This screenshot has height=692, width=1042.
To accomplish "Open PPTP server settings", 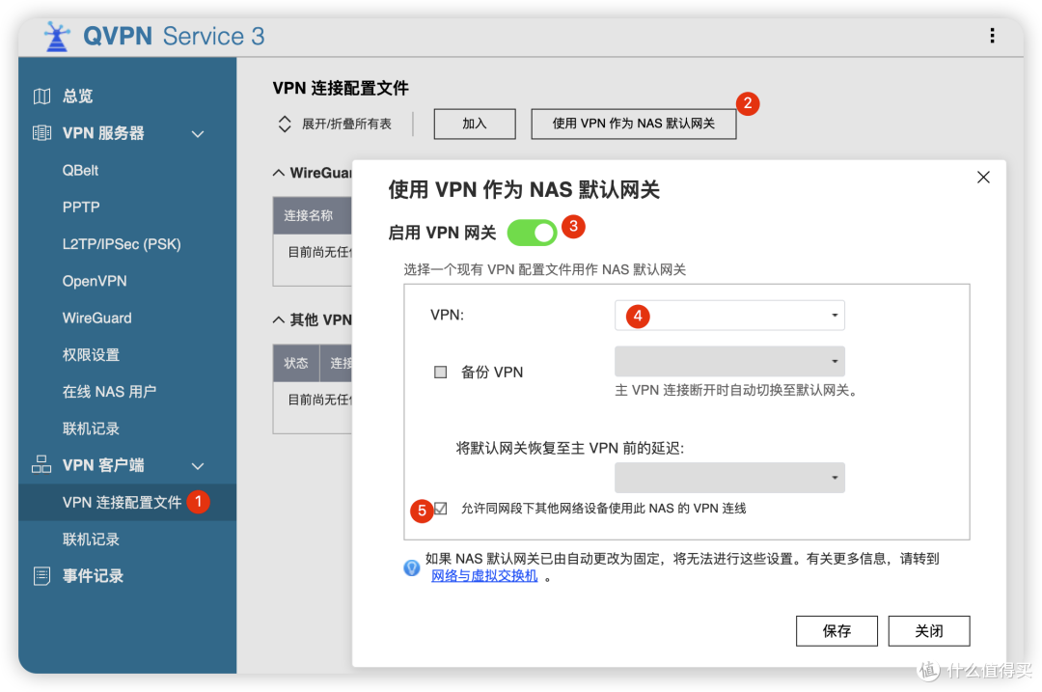I will pyautogui.click(x=81, y=207).
